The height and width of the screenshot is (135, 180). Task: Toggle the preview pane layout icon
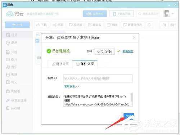point(164,25)
